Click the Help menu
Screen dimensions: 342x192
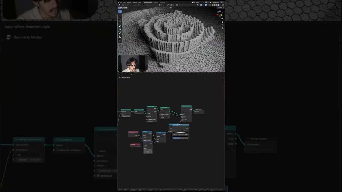click(139, 2)
